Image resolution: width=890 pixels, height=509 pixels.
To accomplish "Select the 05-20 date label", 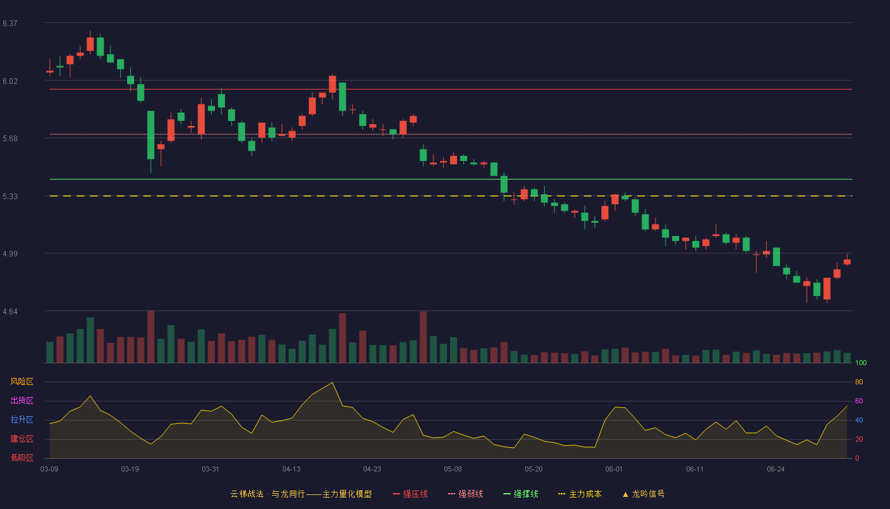I will coord(533,469).
